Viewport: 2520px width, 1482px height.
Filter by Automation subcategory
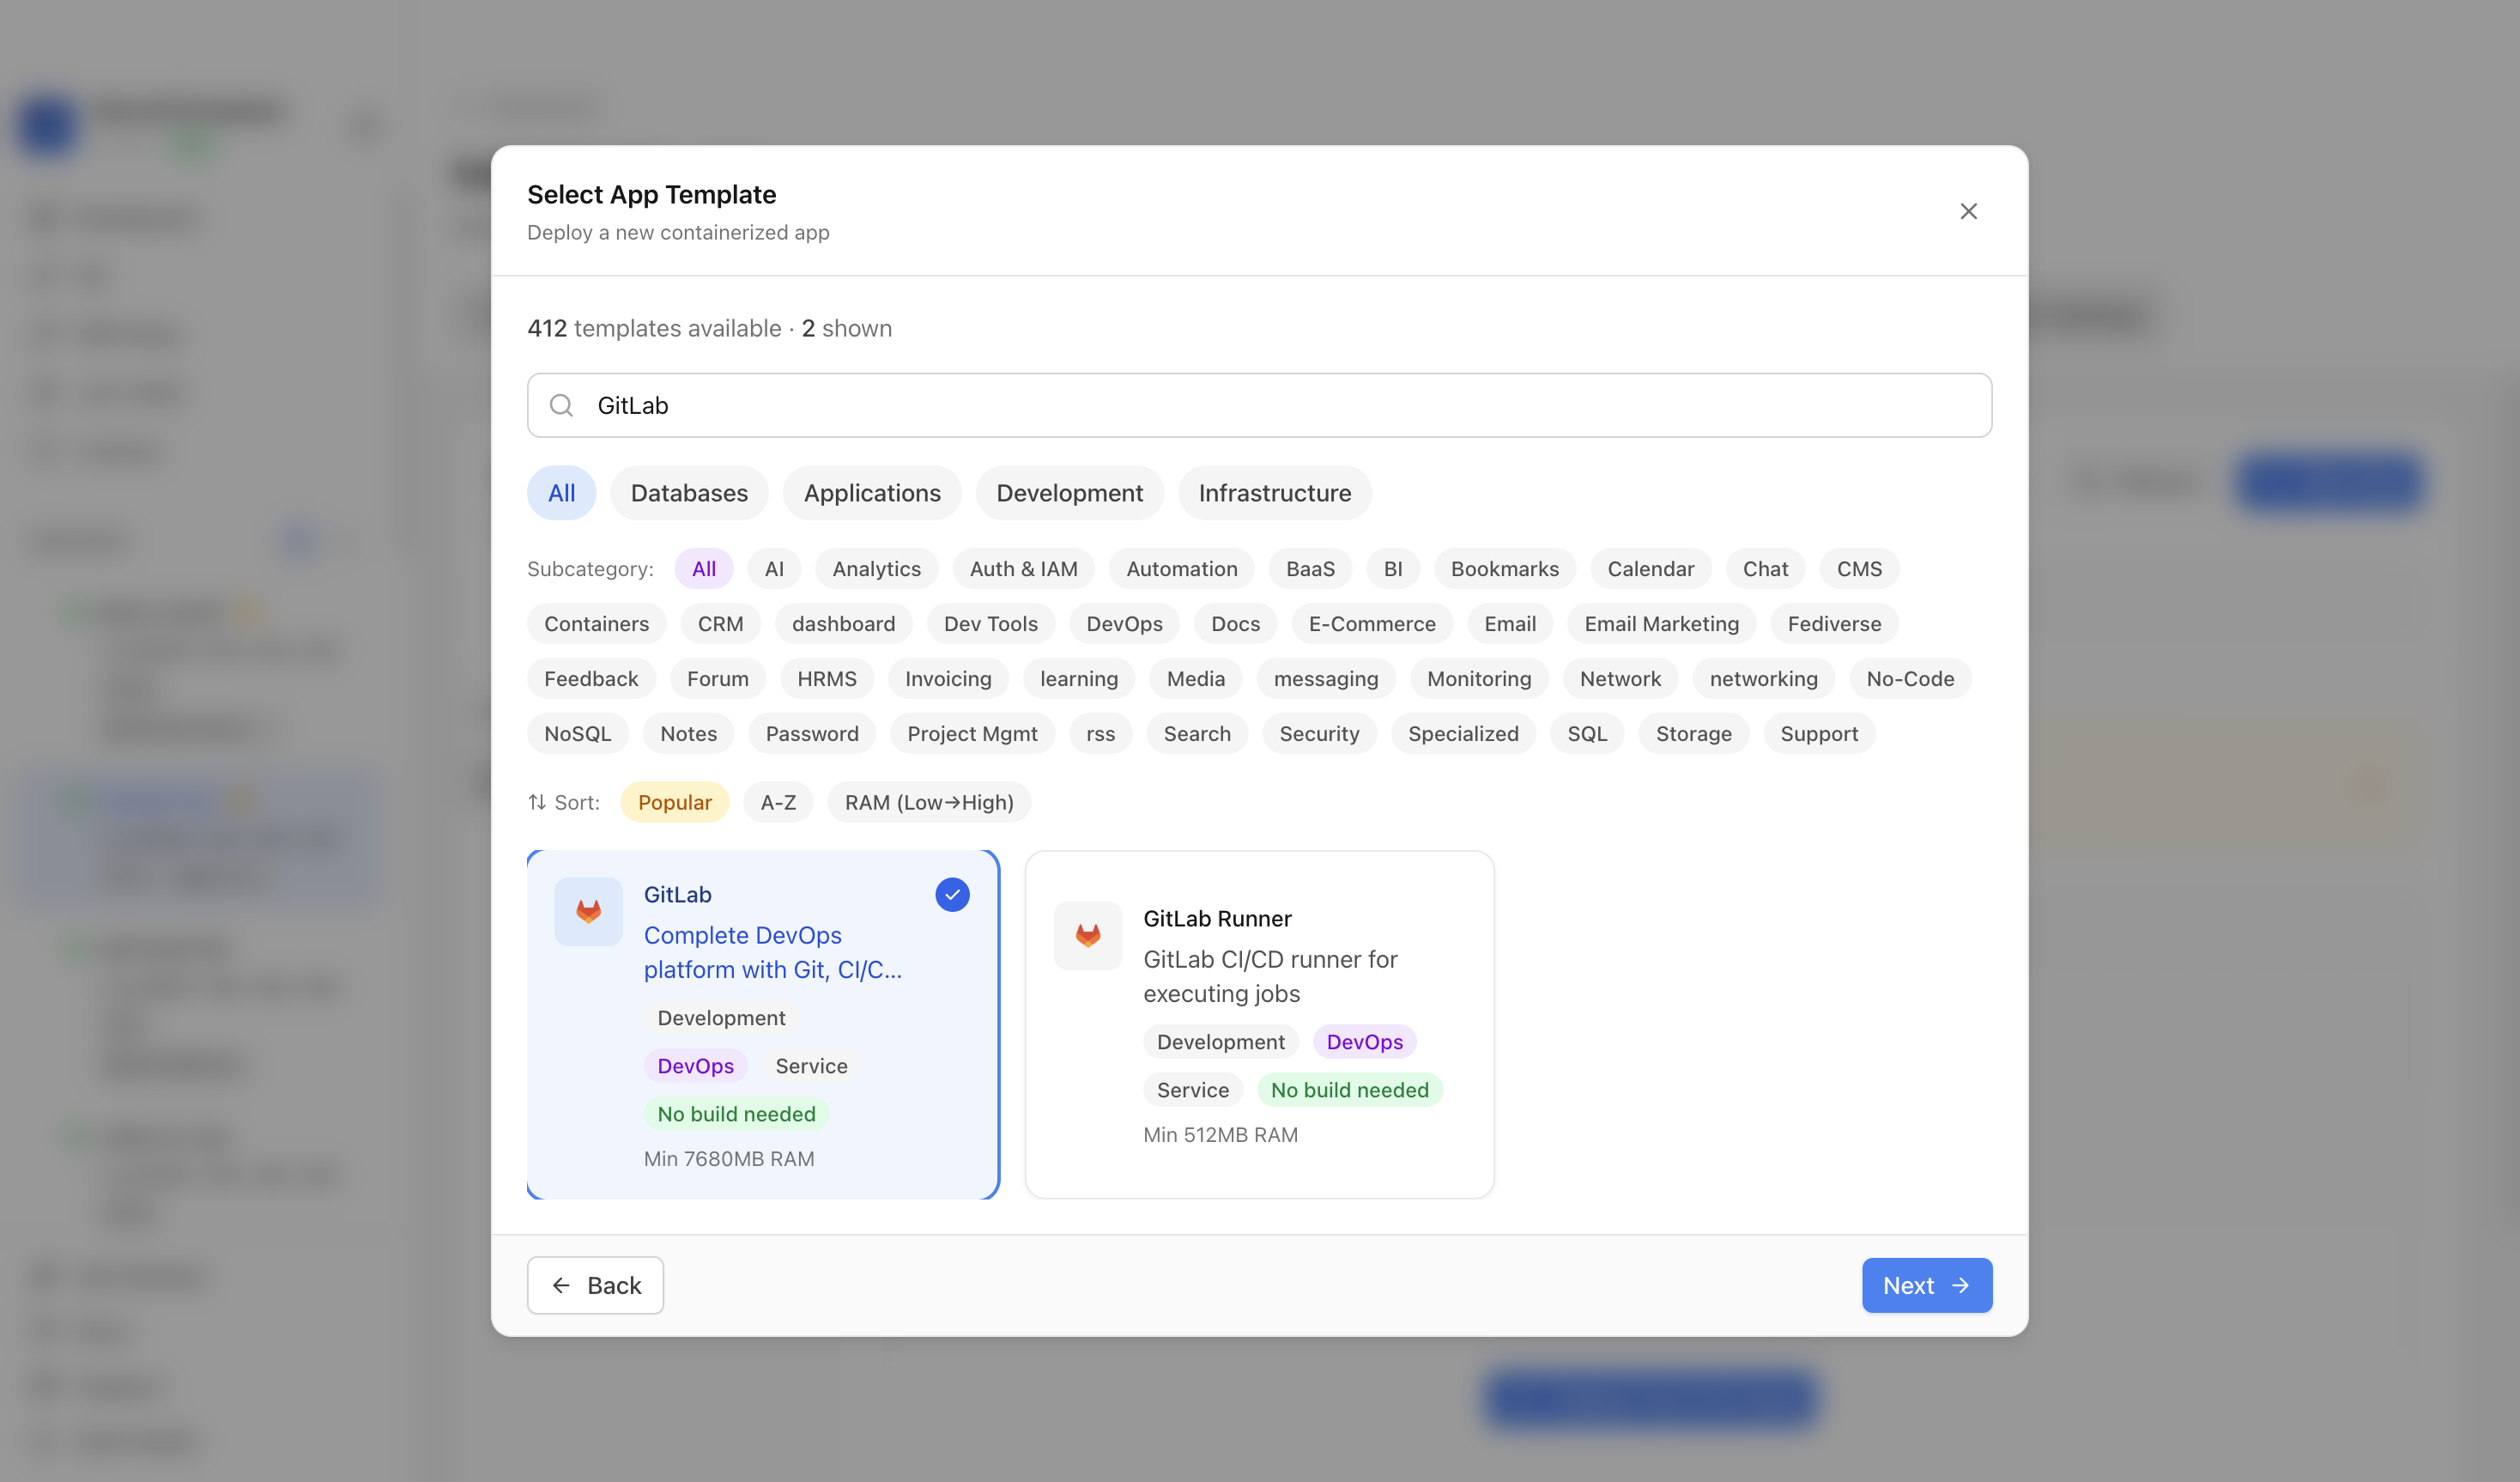(x=1181, y=568)
